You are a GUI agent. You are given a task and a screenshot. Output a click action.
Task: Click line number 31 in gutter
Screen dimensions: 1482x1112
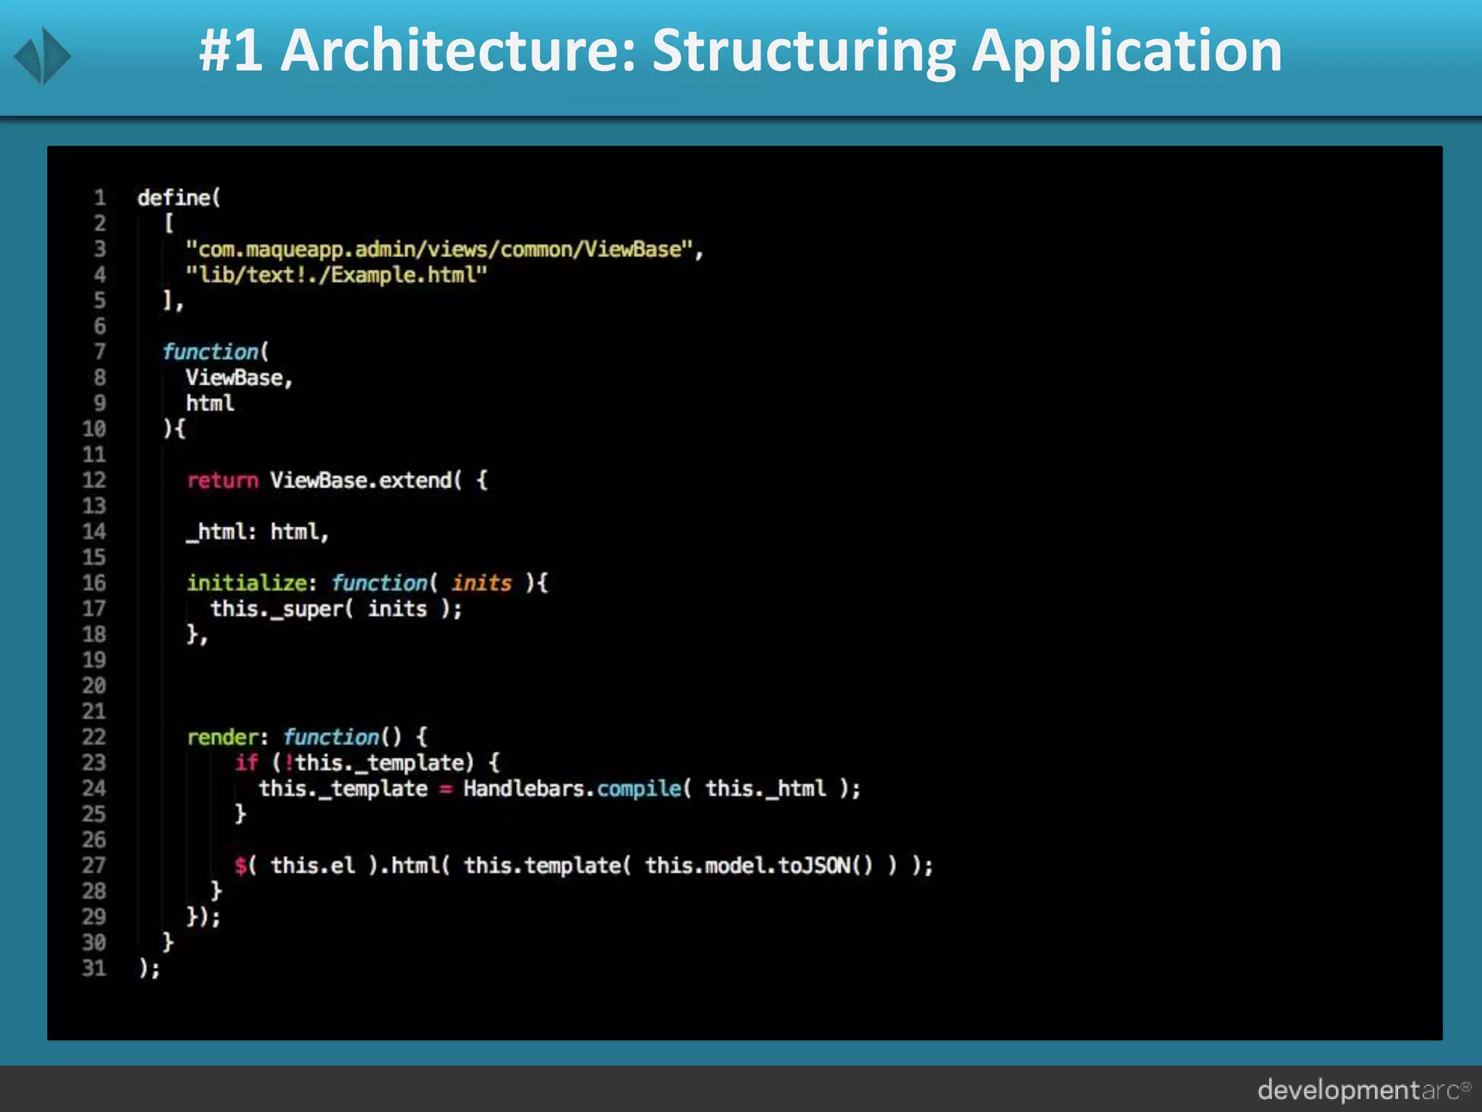(94, 968)
